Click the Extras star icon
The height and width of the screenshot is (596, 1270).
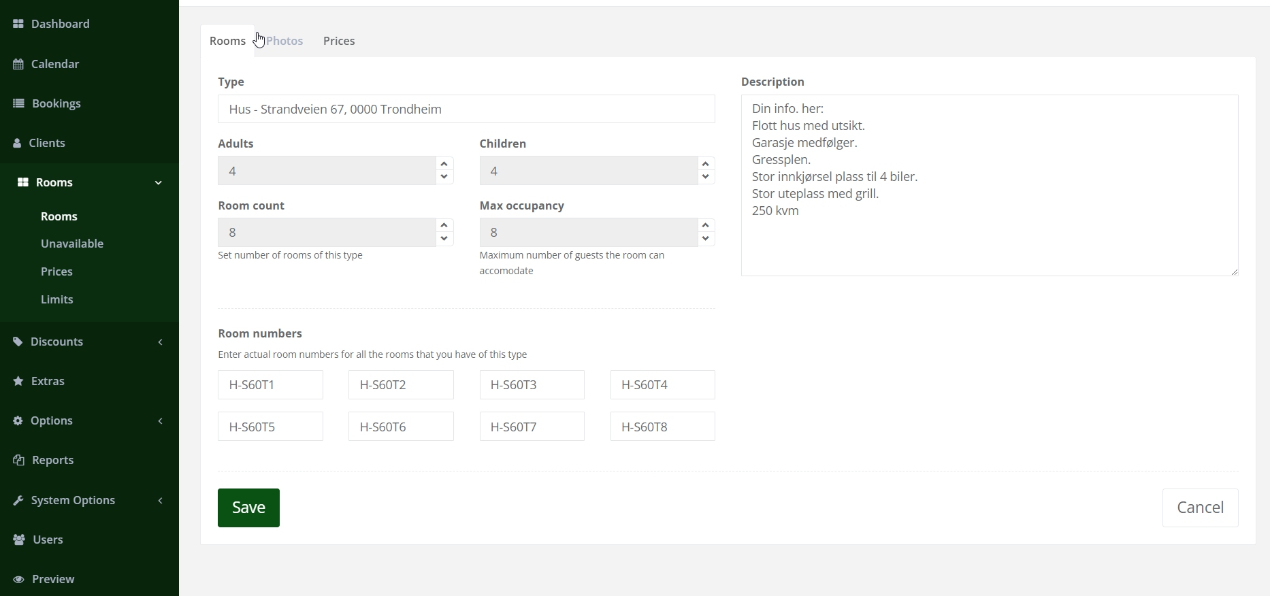tap(18, 381)
